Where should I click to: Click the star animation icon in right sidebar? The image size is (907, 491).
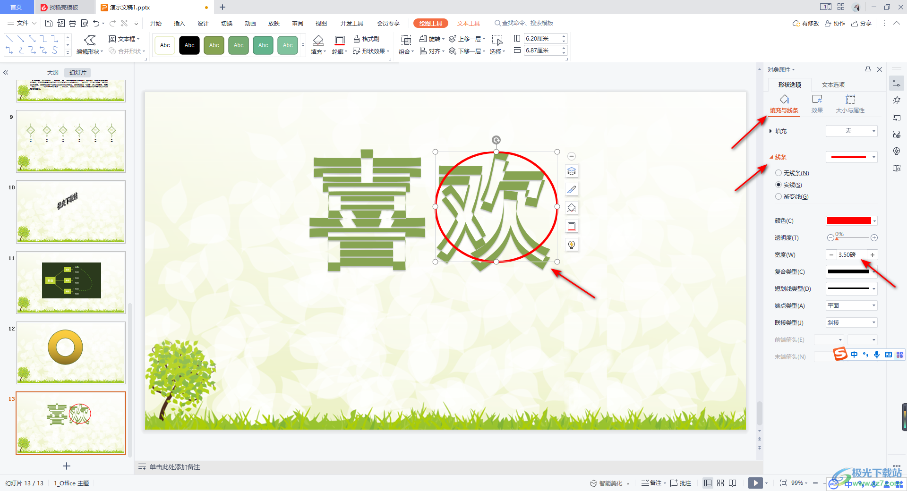(897, 100)
